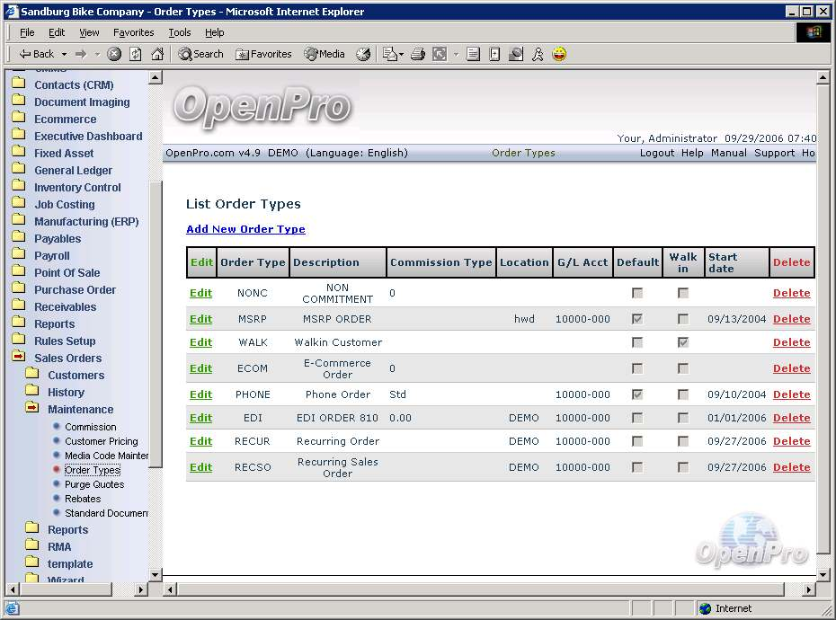Screen dimensions: 836x620
Task: Click the History clock icon
Action: click(x=363, y=54)
